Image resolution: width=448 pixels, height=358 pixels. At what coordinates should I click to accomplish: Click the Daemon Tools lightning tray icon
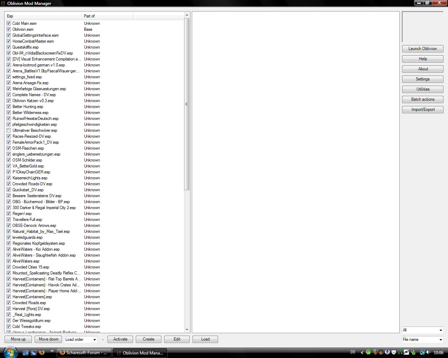(387, 352)
